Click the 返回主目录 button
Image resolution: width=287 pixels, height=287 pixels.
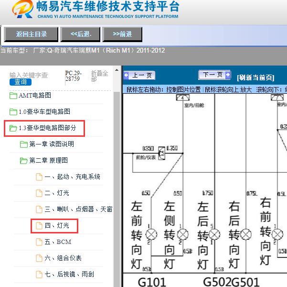pos(31,34)
